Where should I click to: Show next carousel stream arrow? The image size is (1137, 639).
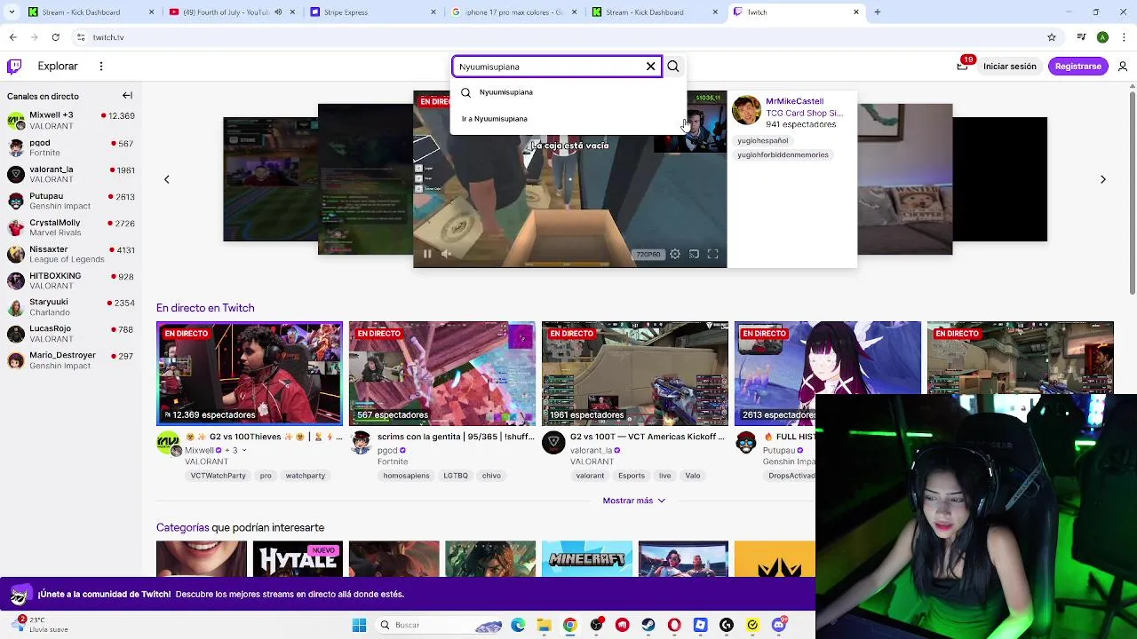(x=1102, y=179)
